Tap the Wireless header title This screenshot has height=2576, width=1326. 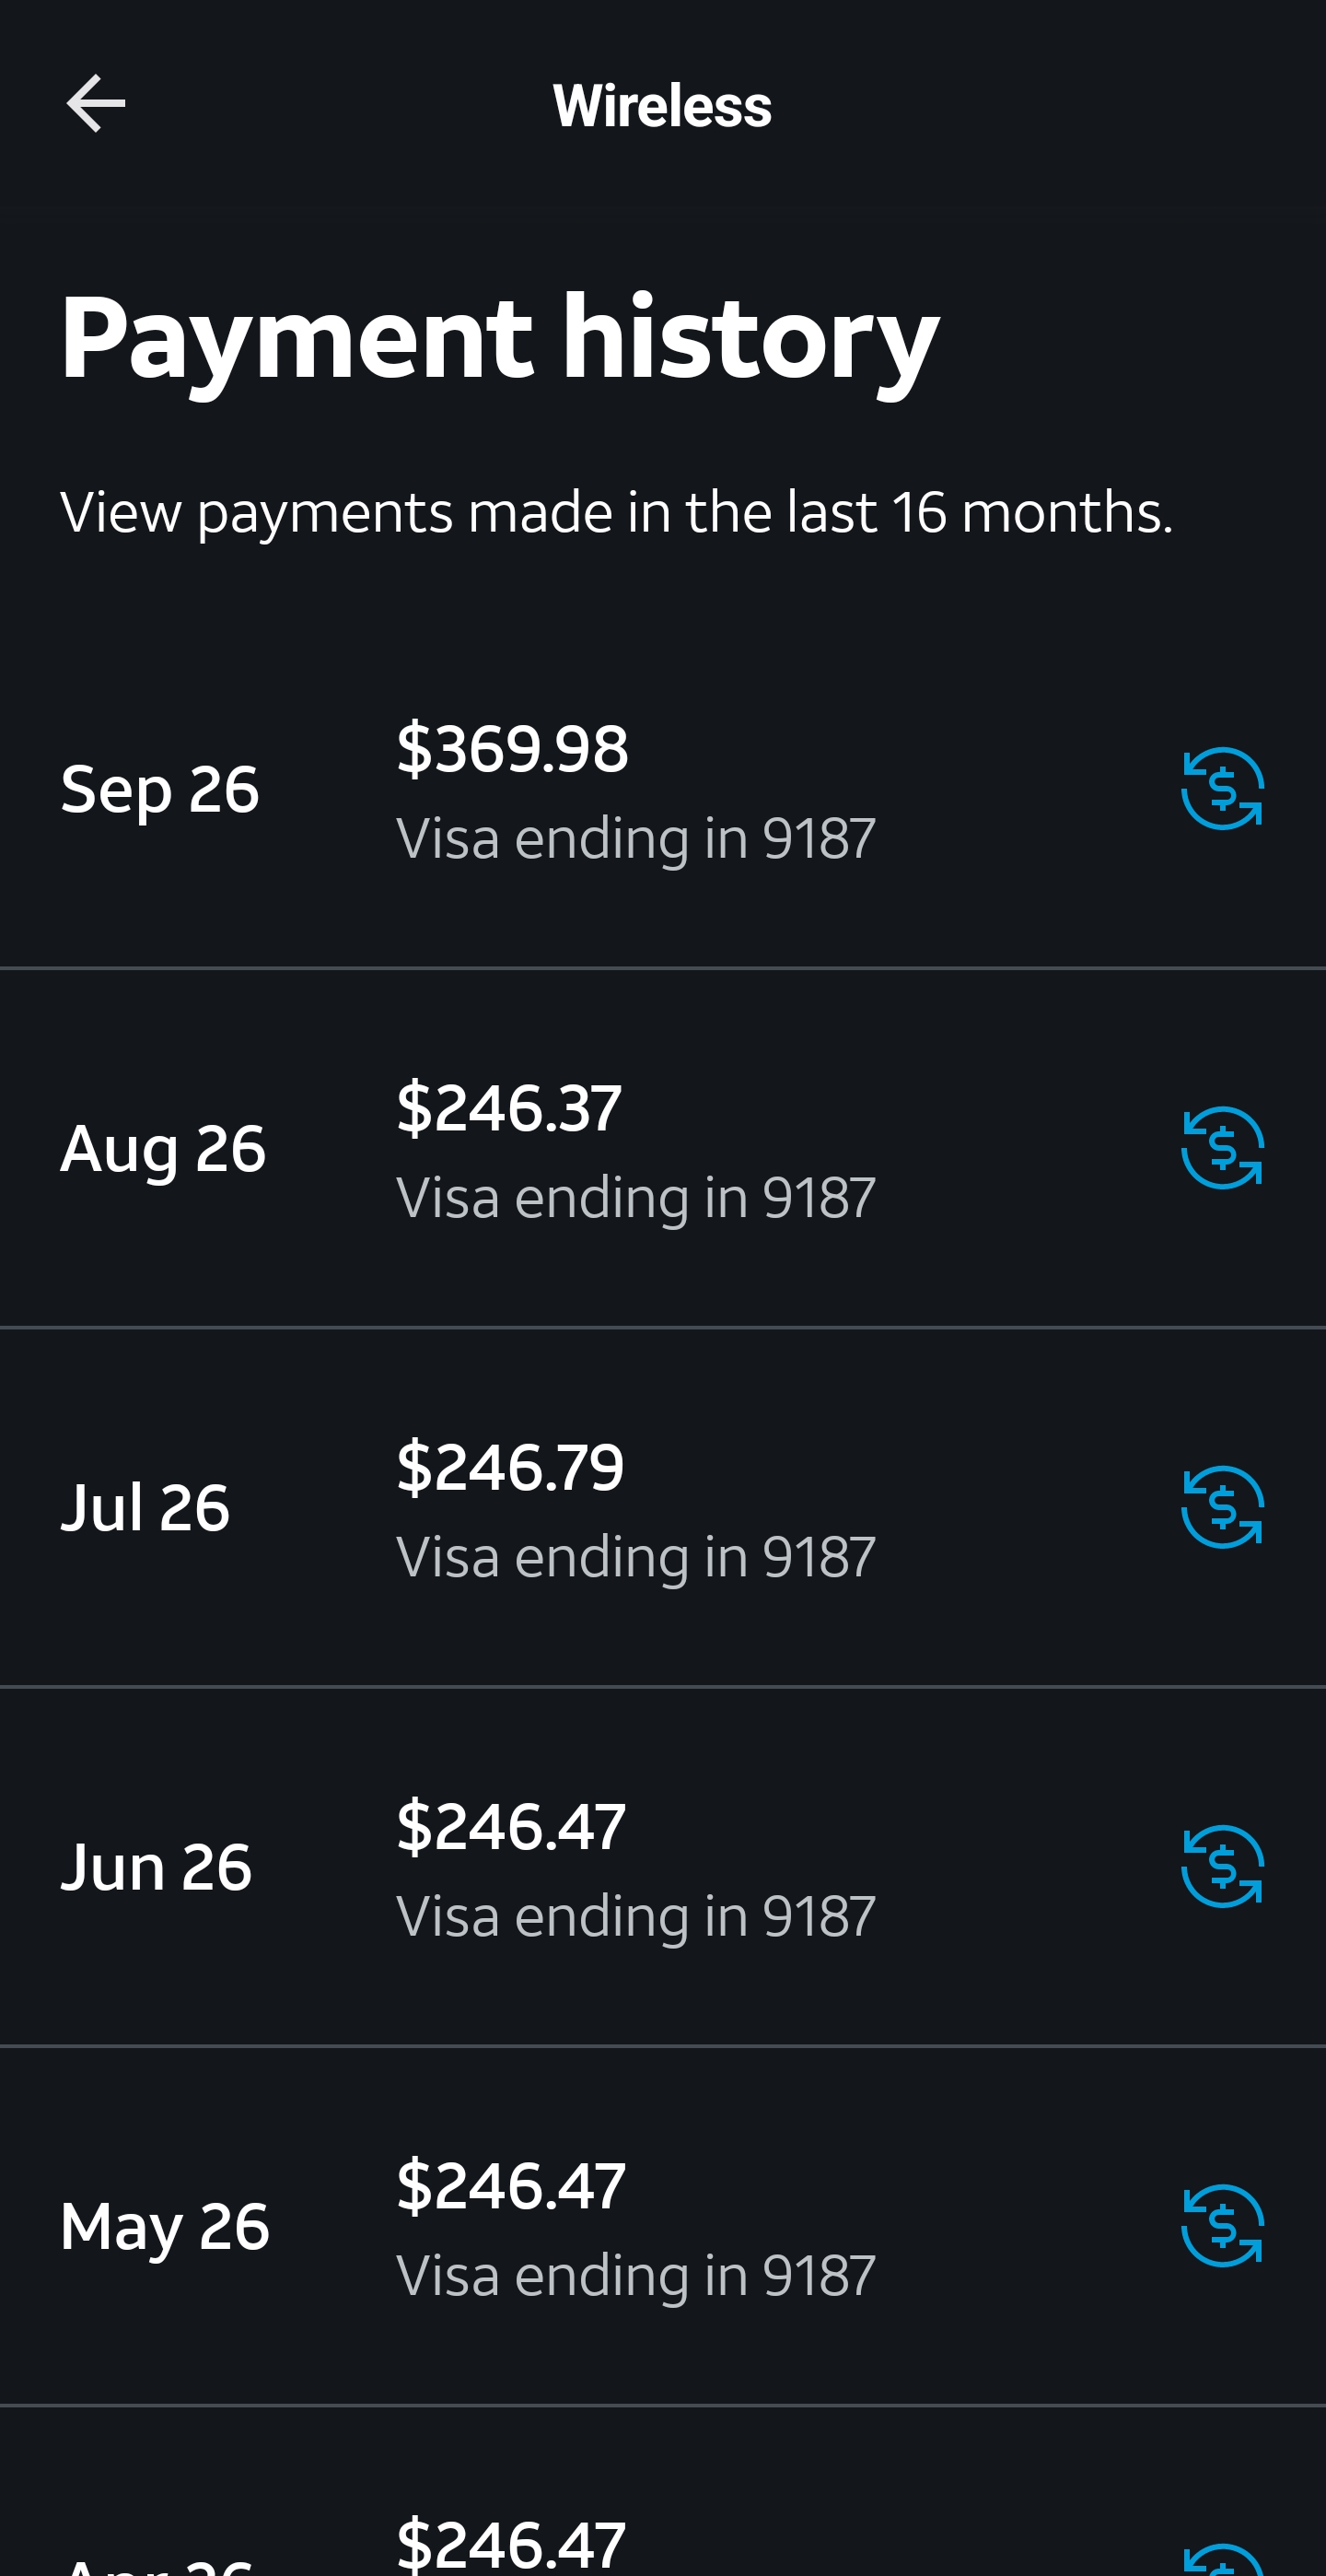[661, 105]
